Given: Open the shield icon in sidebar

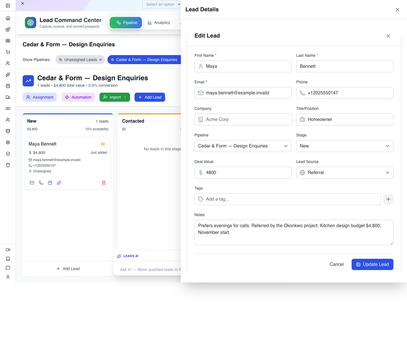Looking at the screenshot, I should coord(8,154).
